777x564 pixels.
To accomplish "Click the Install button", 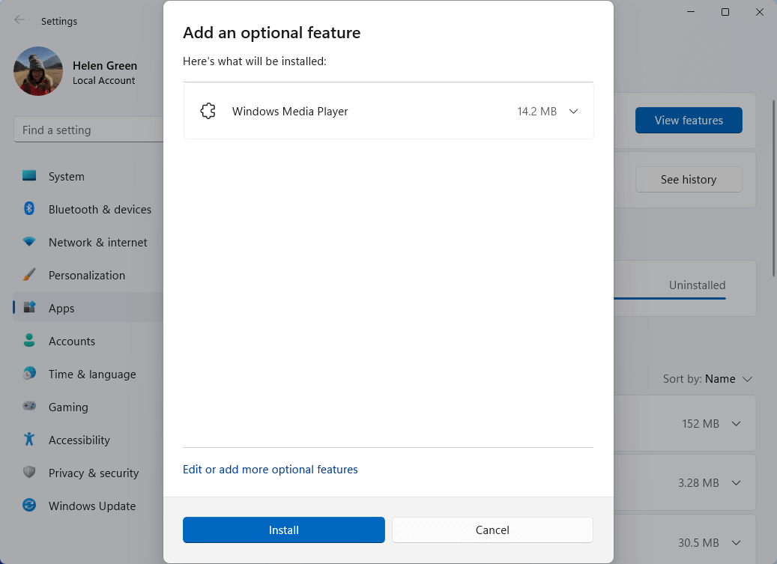I will click(x=283, y=530).
